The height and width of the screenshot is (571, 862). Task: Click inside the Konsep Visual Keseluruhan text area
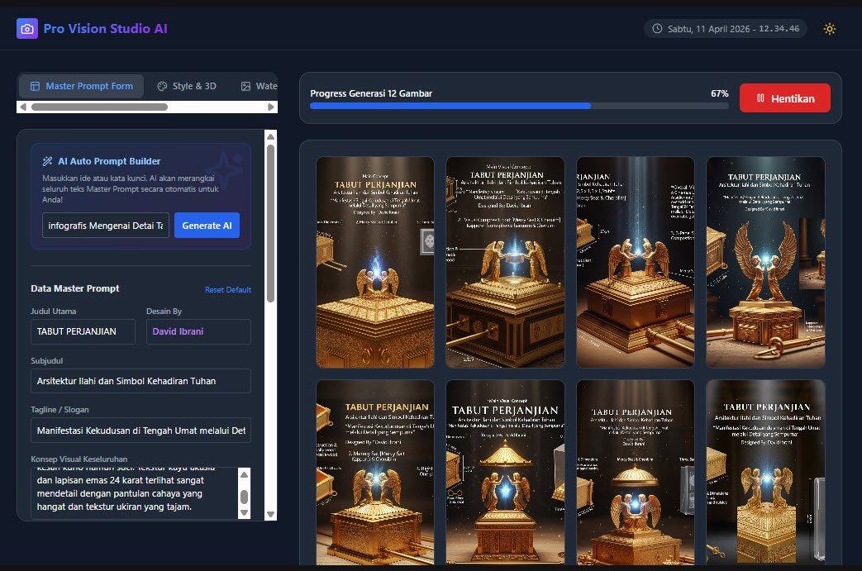click(x=135, y=493)
